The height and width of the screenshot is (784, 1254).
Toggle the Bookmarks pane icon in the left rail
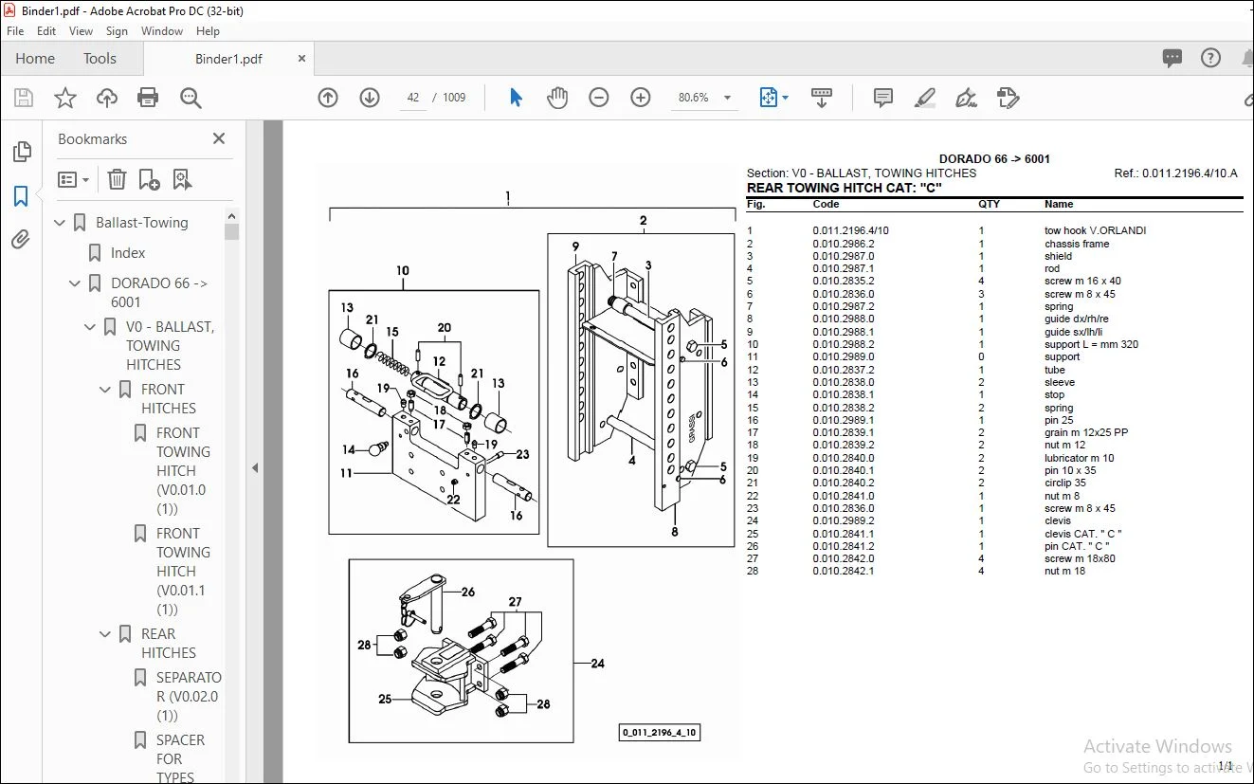pyautogui.click(x=21, y=196)
